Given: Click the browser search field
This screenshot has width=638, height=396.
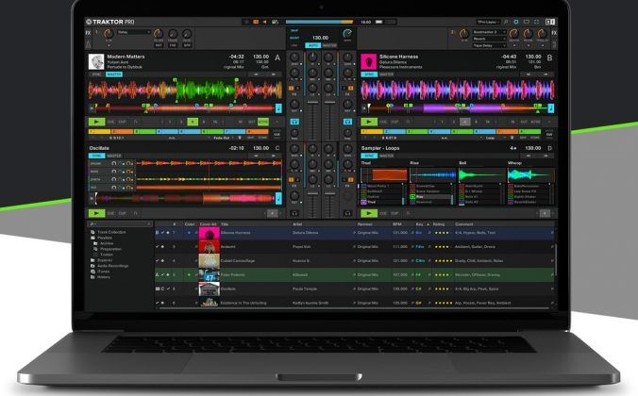Looking at the screenshot, I should click(120, 224).
